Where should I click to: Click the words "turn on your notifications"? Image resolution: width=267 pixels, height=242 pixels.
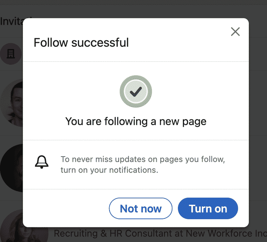(x=109, y=170)
